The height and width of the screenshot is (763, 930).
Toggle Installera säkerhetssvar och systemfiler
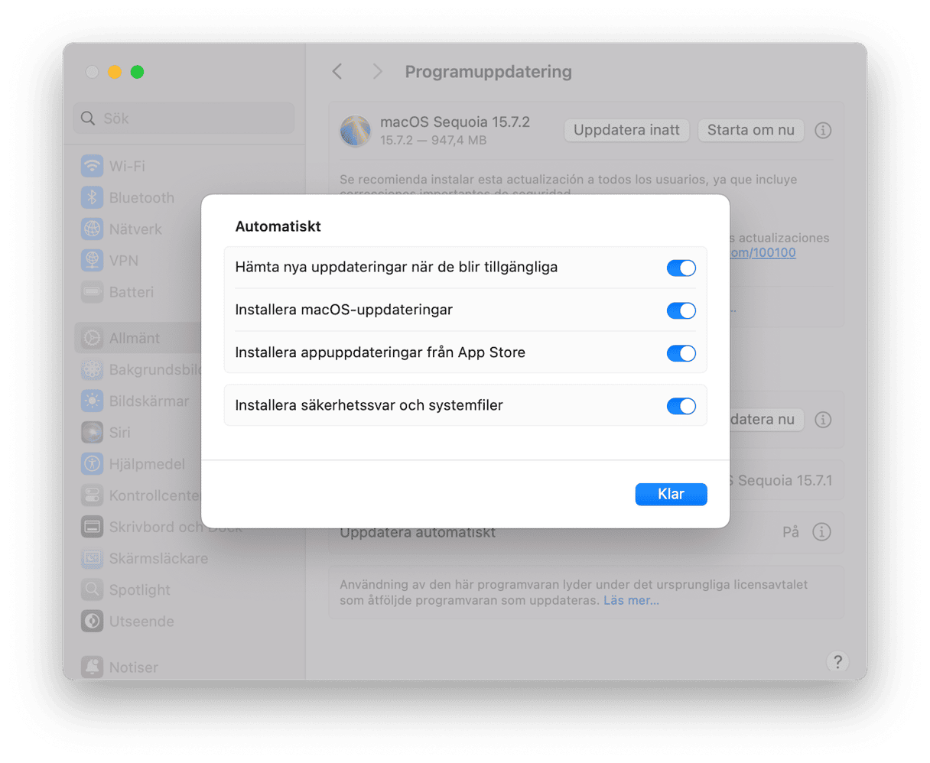point(681,406)
